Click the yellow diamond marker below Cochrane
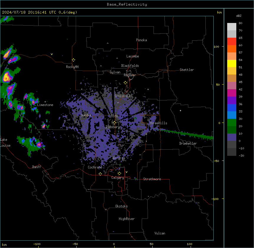 (x=100, y=174)
